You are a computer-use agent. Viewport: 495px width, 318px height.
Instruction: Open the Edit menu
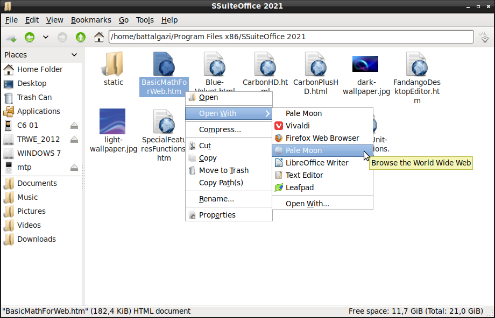(x=32, y=20)
